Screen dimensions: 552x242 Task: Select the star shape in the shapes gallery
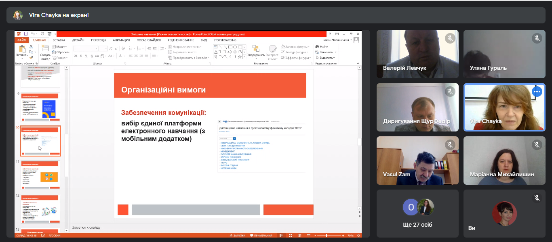(240, 57)
